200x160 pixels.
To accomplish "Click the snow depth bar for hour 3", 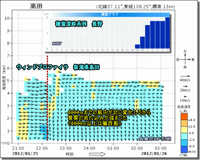I will (157, 35).
